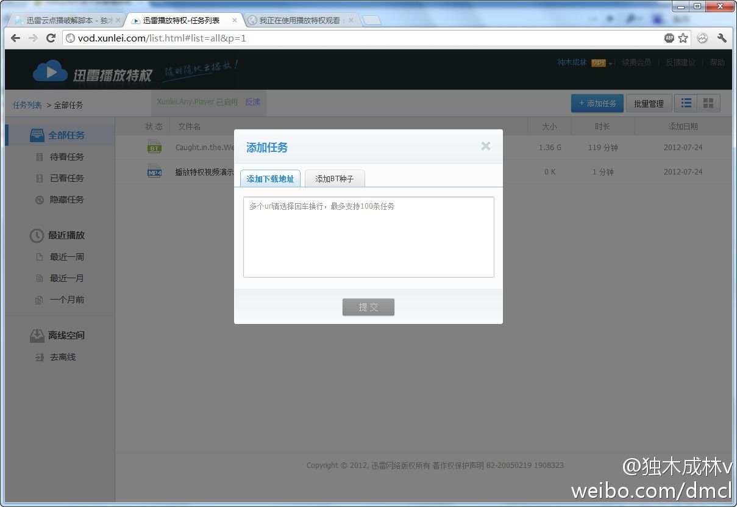Click the 著作权保护声明 footer link
This screenshot has width=737, height=507.
(458, 466)
